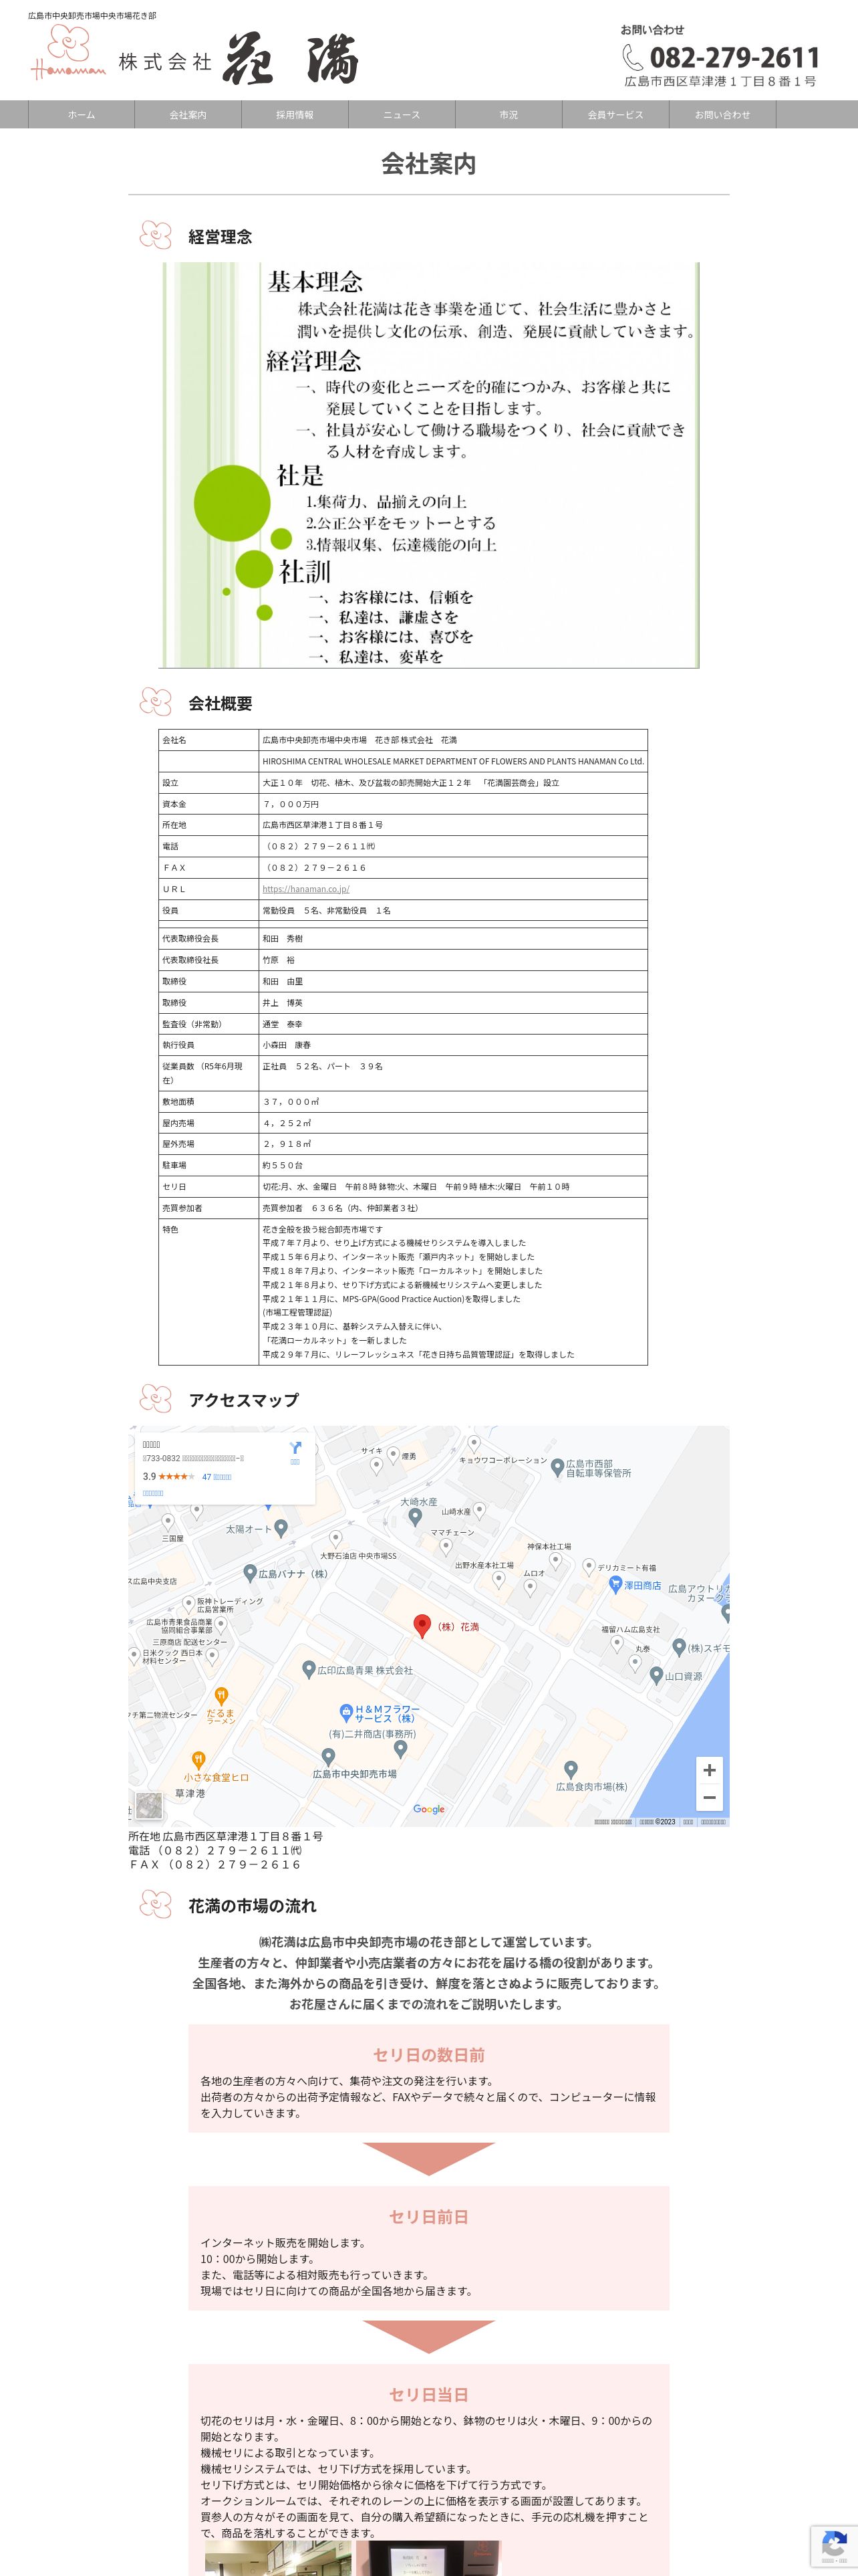858x2576 pixels.
Task: Click the 竹原 裕 name cell
Action: 452,960
